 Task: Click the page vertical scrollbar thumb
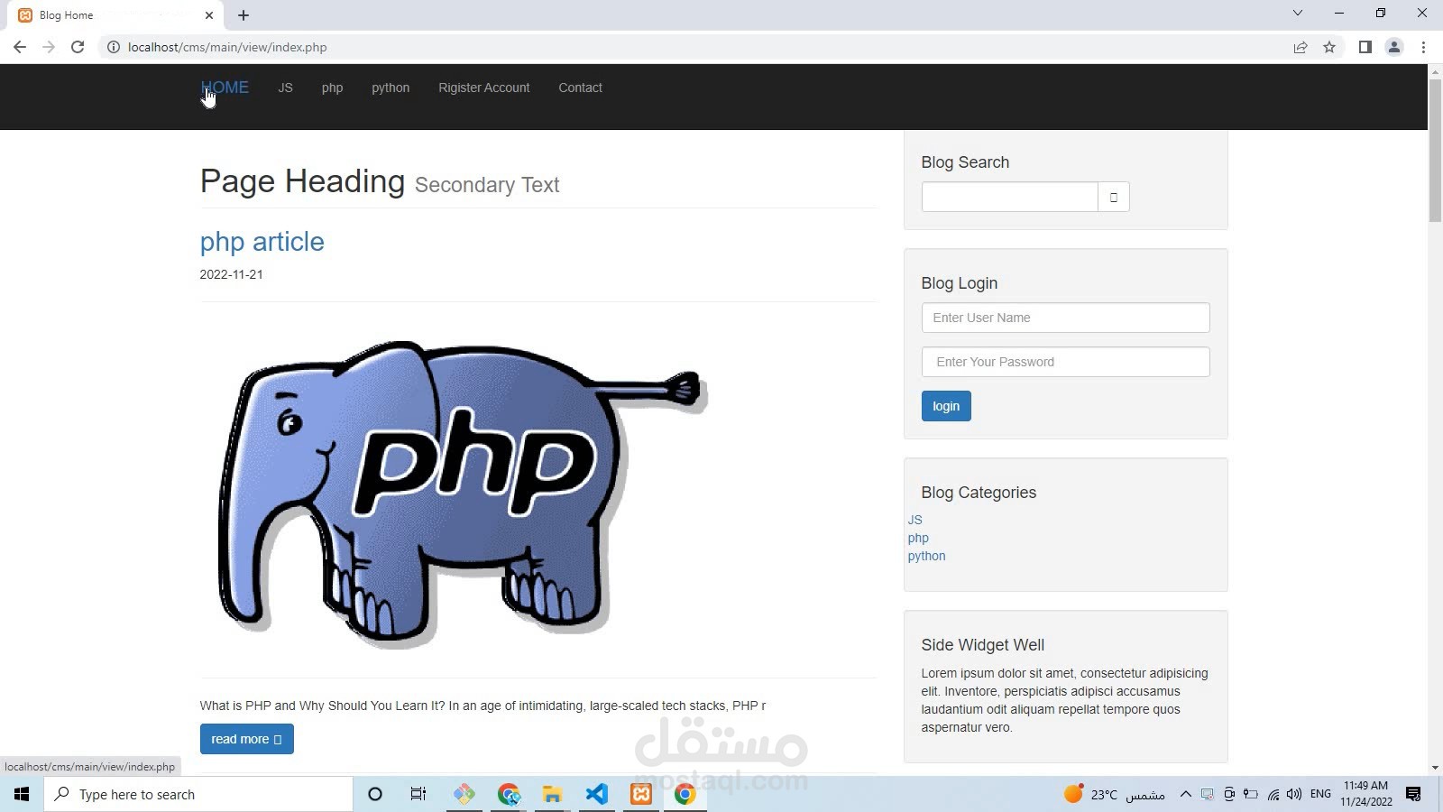click(x=1435, y=150)
